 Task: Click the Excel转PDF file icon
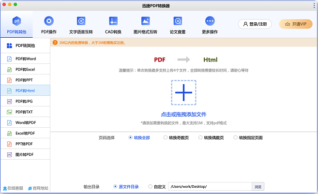(9, 133)
